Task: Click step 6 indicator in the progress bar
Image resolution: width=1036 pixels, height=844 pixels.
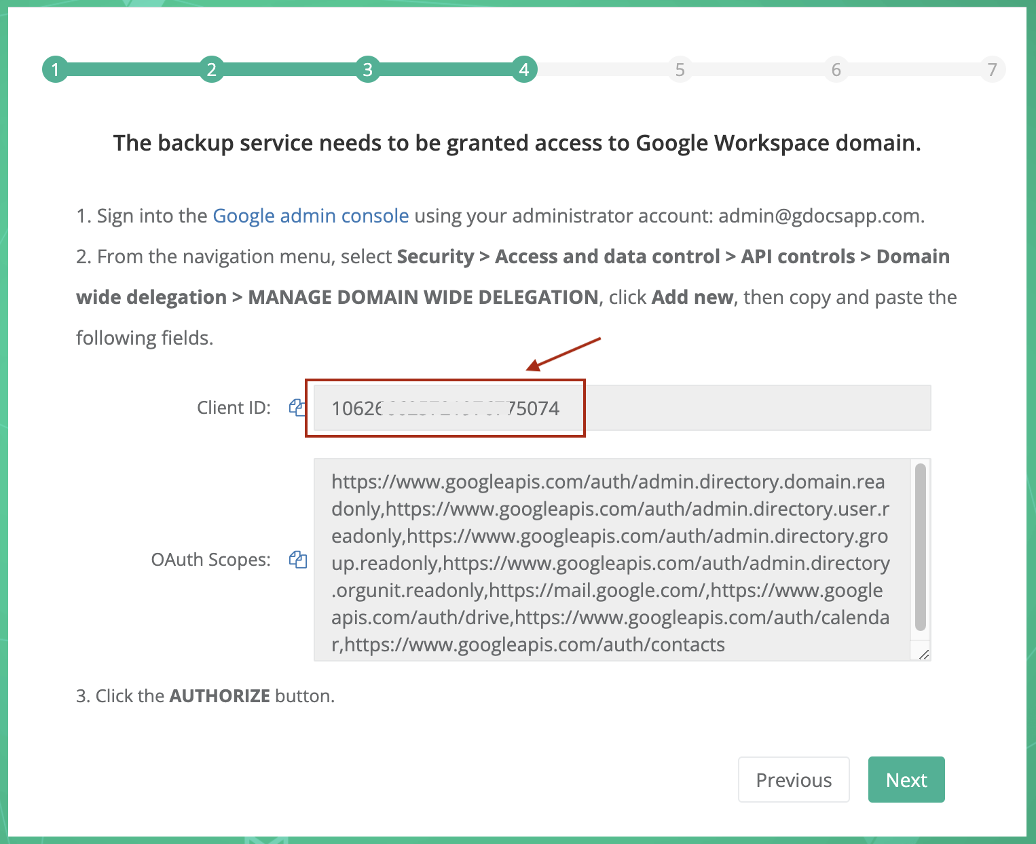Action: point(836,69)
